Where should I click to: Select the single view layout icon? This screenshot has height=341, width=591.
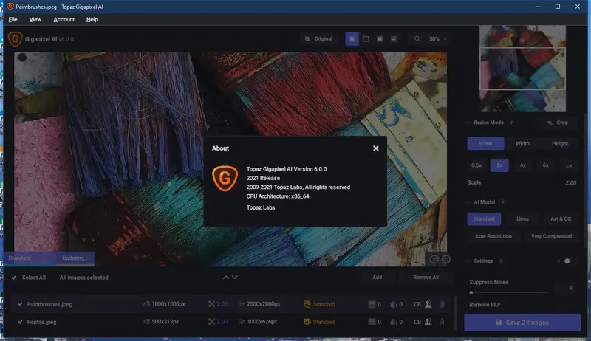[x=352, y=39]
